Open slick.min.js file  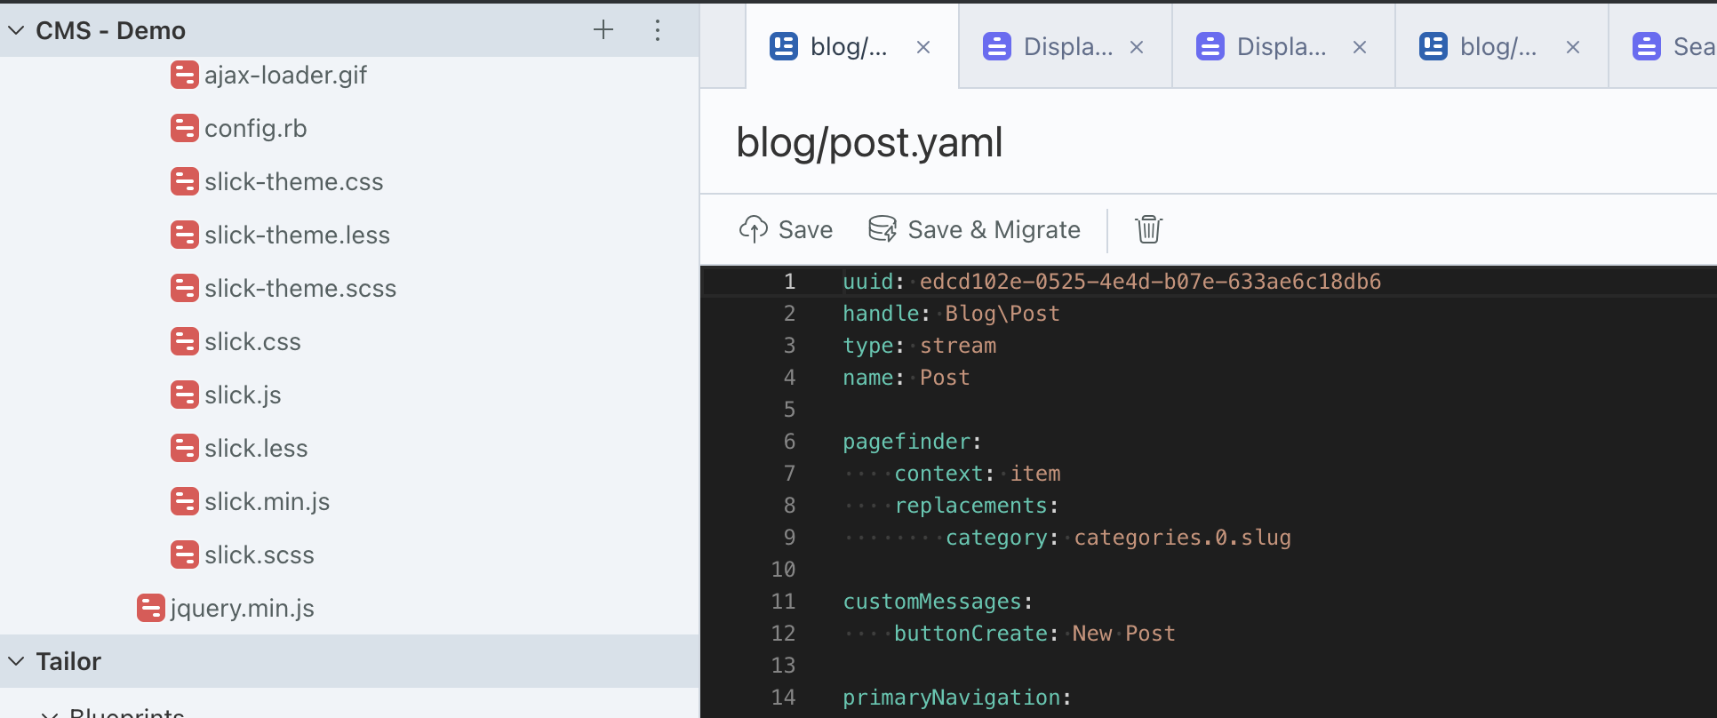point(267,502)
